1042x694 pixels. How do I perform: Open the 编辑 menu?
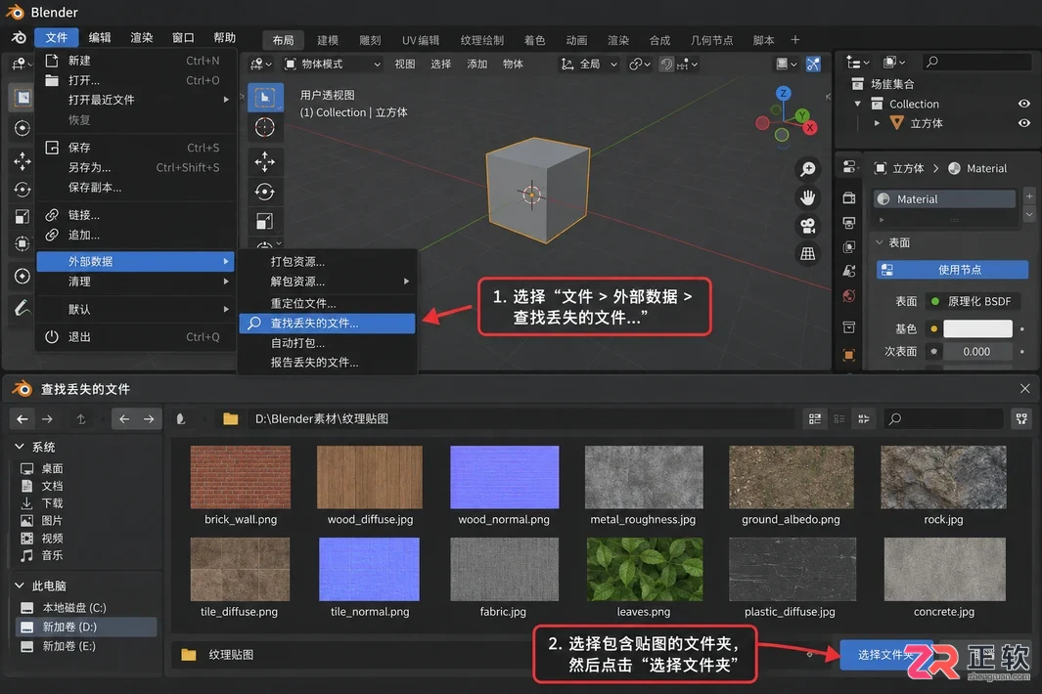(99, 38)
